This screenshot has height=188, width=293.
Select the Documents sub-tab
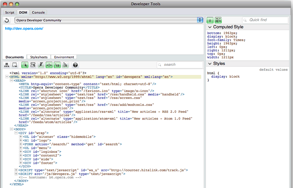pyautogui.click(x=15, y=57)
